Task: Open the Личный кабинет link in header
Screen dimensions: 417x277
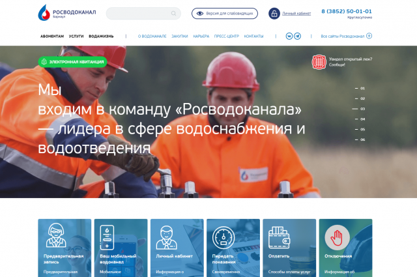Action: point(296,13)
